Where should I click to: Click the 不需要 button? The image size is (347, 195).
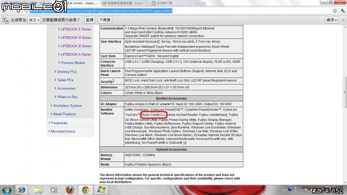[x=105, y=20]
